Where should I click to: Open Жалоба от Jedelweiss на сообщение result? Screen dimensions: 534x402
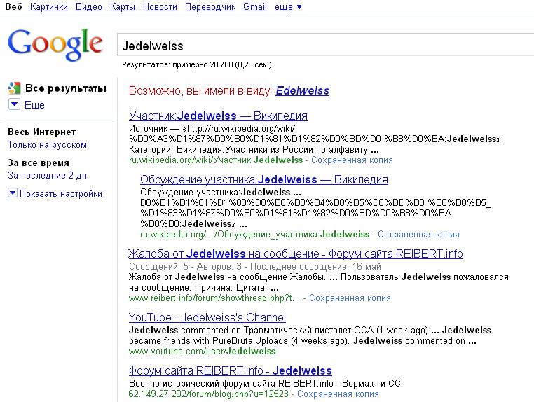click(x=296, y=254)
